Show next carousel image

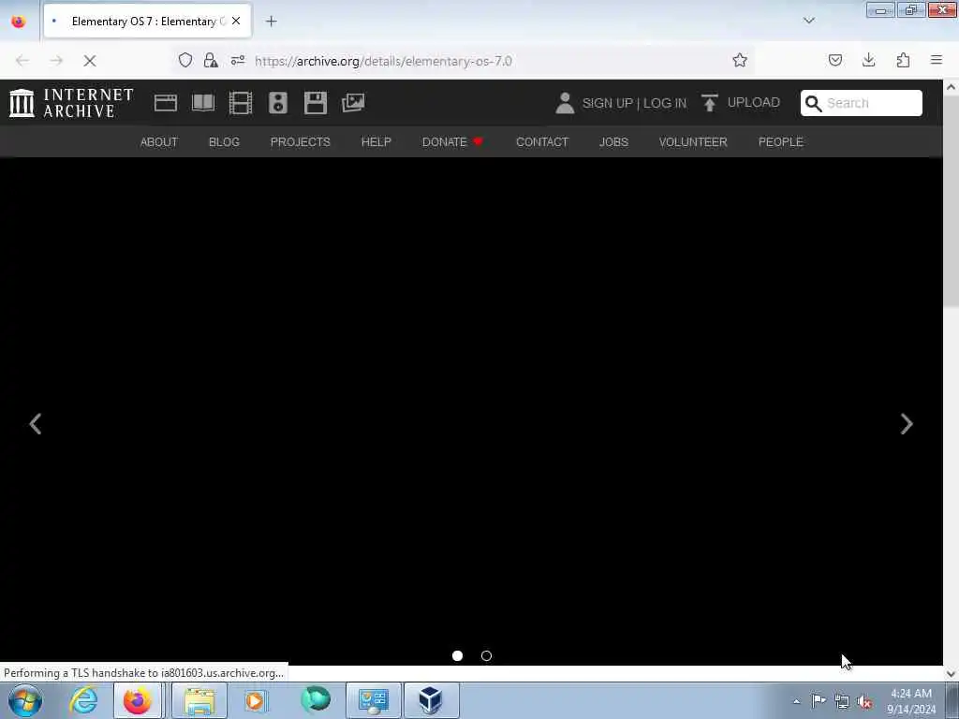point(907,424)
